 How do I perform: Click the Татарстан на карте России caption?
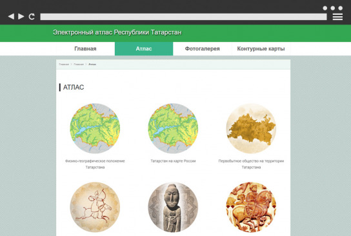(x=173, y=161)
